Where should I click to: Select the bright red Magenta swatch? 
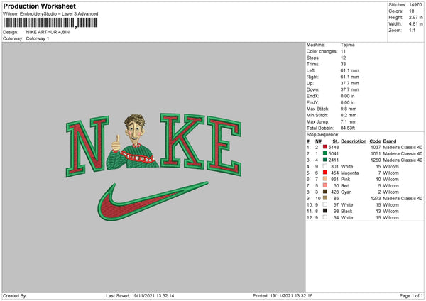tap(325, 173)
